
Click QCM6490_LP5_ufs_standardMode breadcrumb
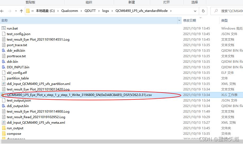tap(141, 11)
